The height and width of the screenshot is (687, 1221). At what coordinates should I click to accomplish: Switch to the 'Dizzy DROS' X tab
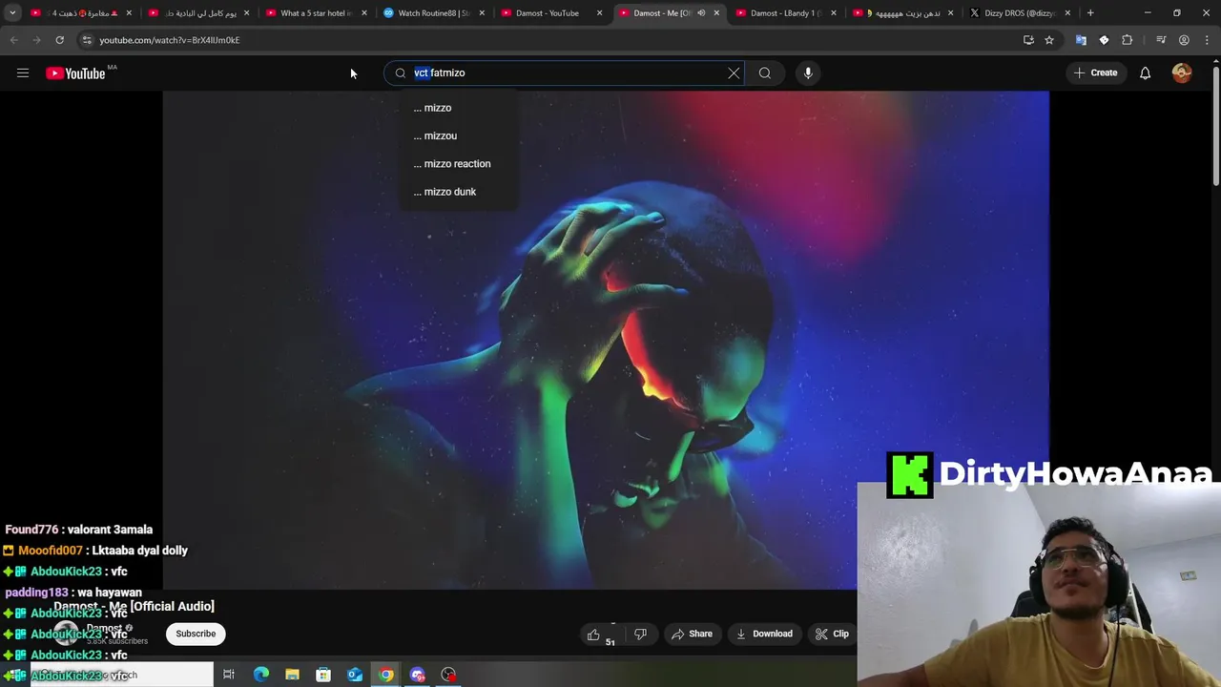pos(1020,13)
